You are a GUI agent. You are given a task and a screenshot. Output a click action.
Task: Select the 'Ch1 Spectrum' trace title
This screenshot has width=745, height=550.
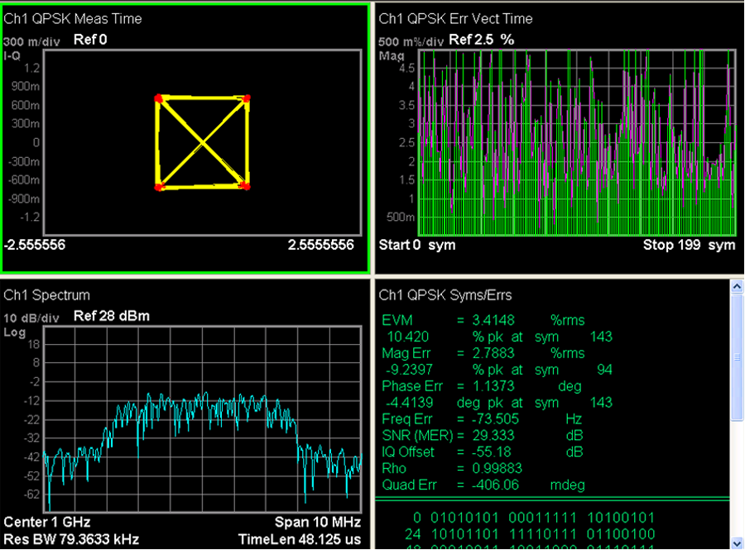[46, 294]
